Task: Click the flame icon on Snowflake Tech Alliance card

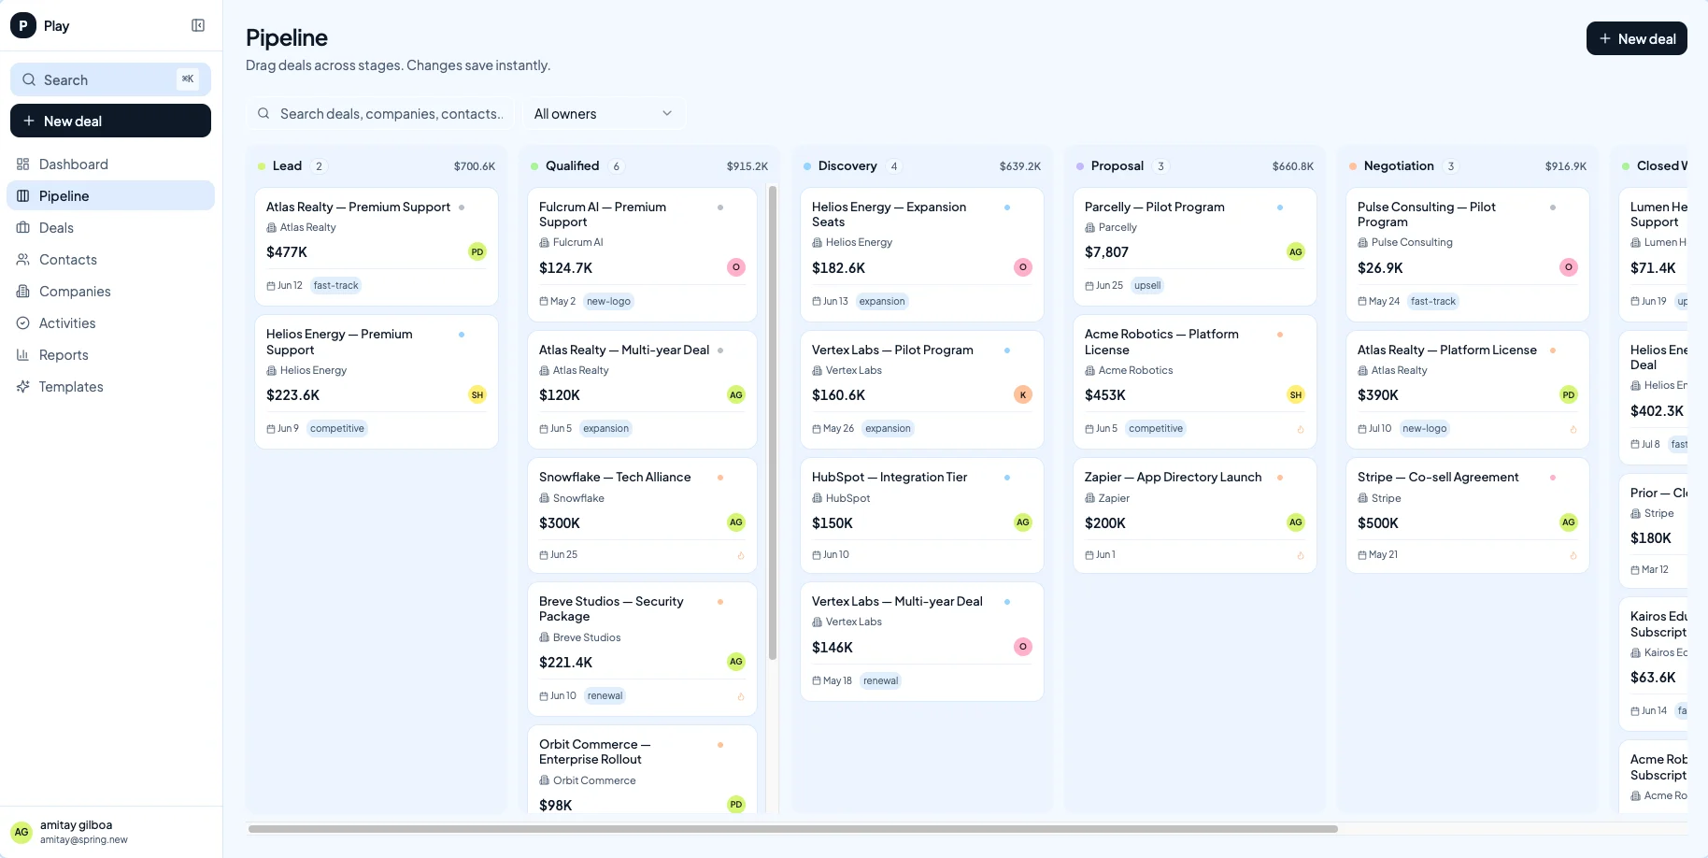Action: click(741, 555)
